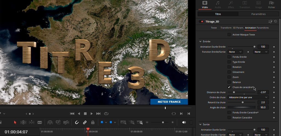Mute audio with the speaker icon
The width and height of the screenshot is (281, 136).
pyautogui.click(x=184, y=122)
